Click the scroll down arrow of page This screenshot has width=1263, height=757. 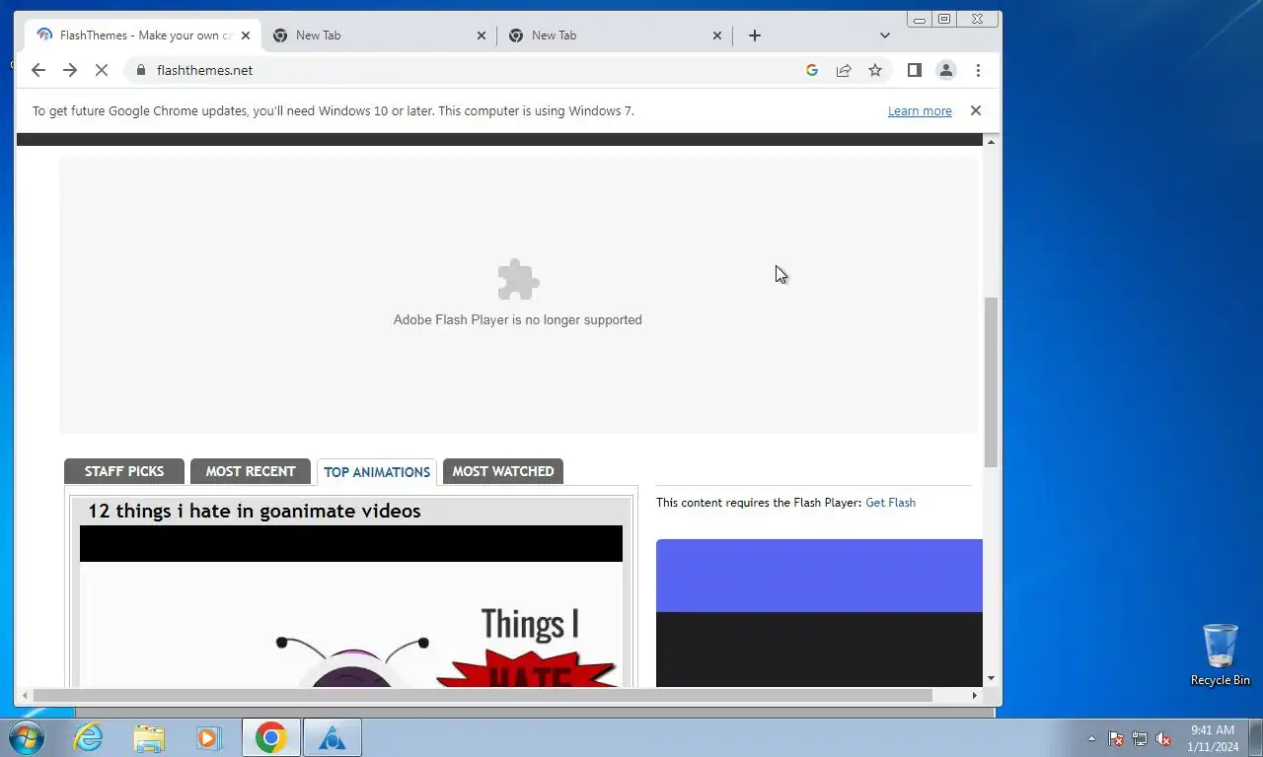tap(992, 679)
